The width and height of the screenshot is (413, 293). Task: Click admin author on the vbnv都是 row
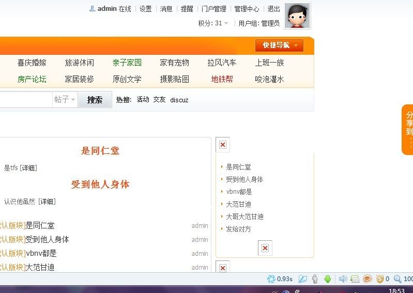point(200,253)
